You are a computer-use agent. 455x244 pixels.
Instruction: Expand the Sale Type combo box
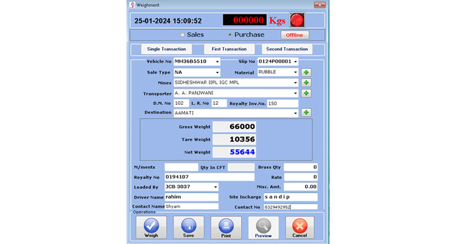tap(217, 73)
